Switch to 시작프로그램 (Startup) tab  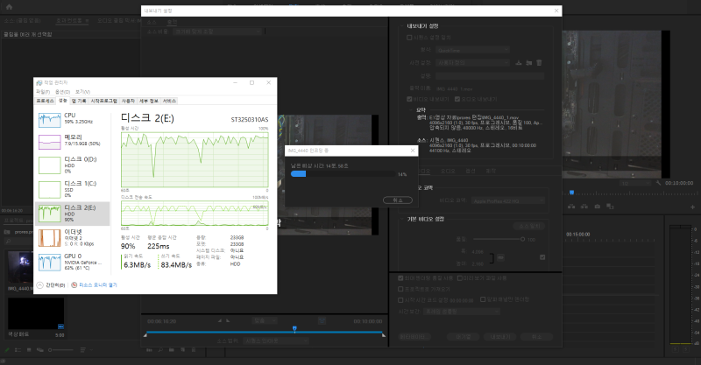(104, 101)
